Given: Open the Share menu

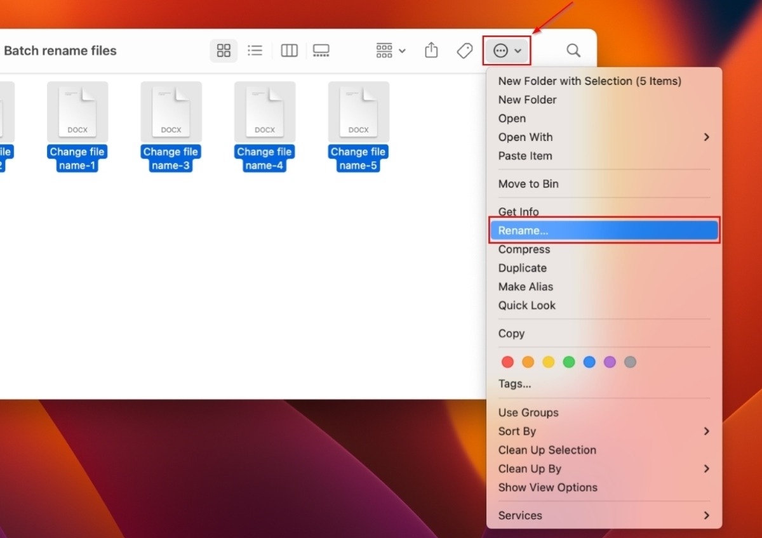Looking at the screenshot, I should click(x=431, y=50).
